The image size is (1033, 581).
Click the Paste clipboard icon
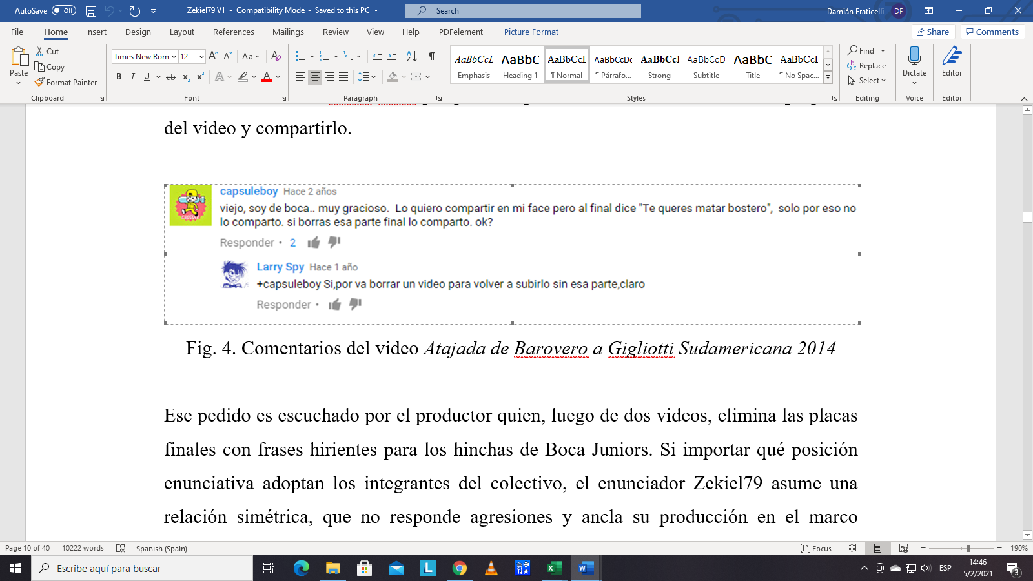pos(19,57)
